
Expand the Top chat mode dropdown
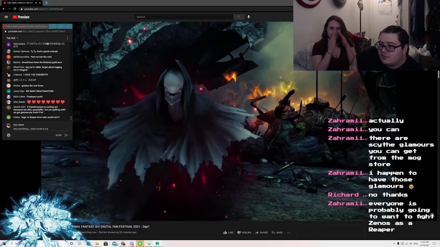(x=12, y=38)
